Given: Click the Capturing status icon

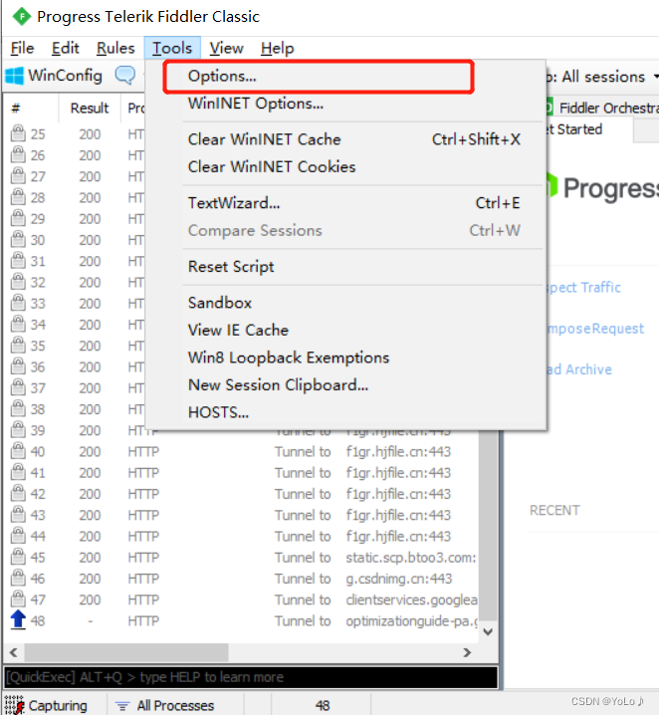Looking at the screenshot, I should click(15, 705).
